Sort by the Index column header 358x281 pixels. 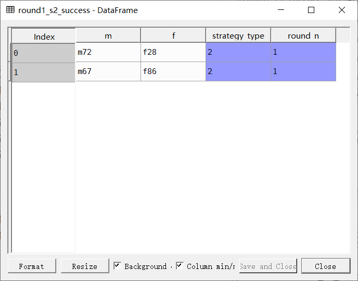tap(43, 36)
